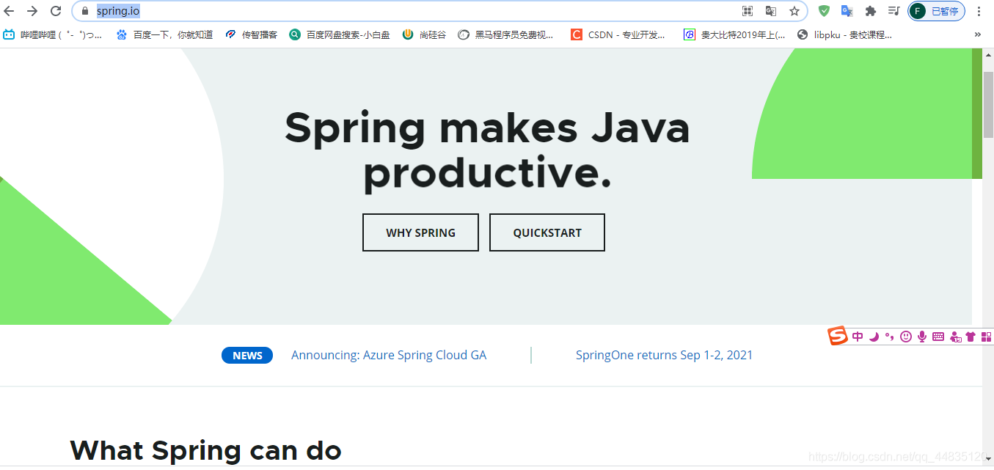Open the 百度网盘搜索-小白盘 bookmark
Image resolution: width=994 pixels, height=470 pixels.
tap(340, 34)
